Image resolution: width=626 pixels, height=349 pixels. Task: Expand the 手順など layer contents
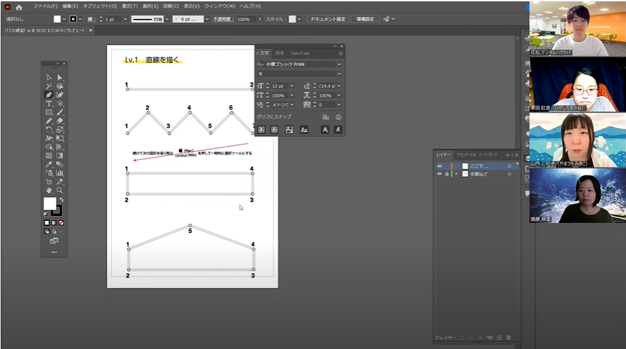point(456,174)
